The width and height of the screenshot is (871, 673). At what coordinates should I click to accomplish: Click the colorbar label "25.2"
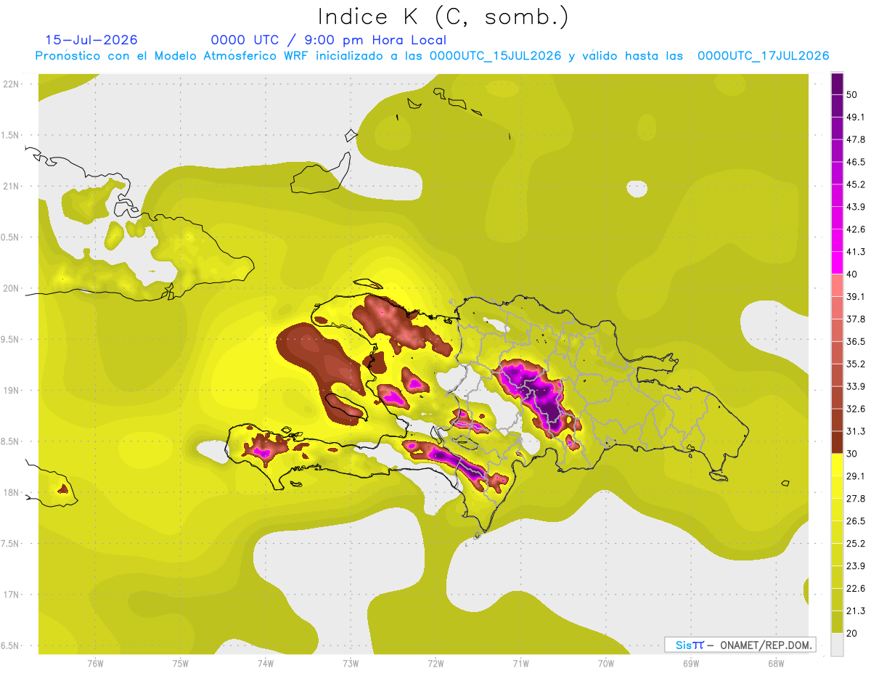[856, 543]
